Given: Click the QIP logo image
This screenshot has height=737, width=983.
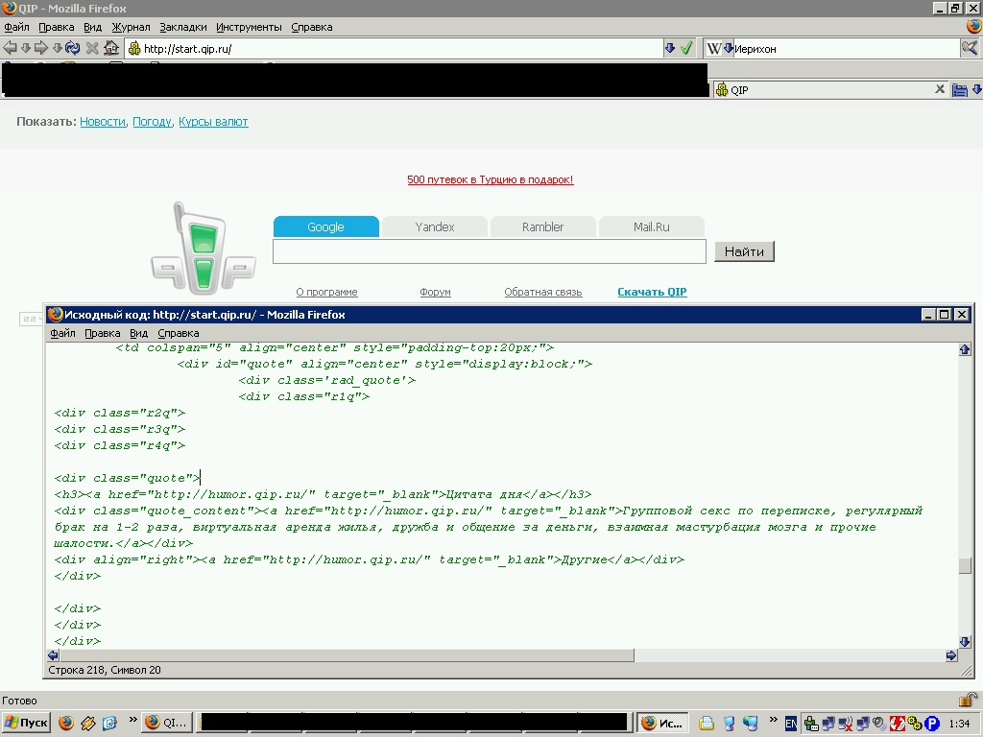Looking at the screenshot, I should (x=204, y=249).
